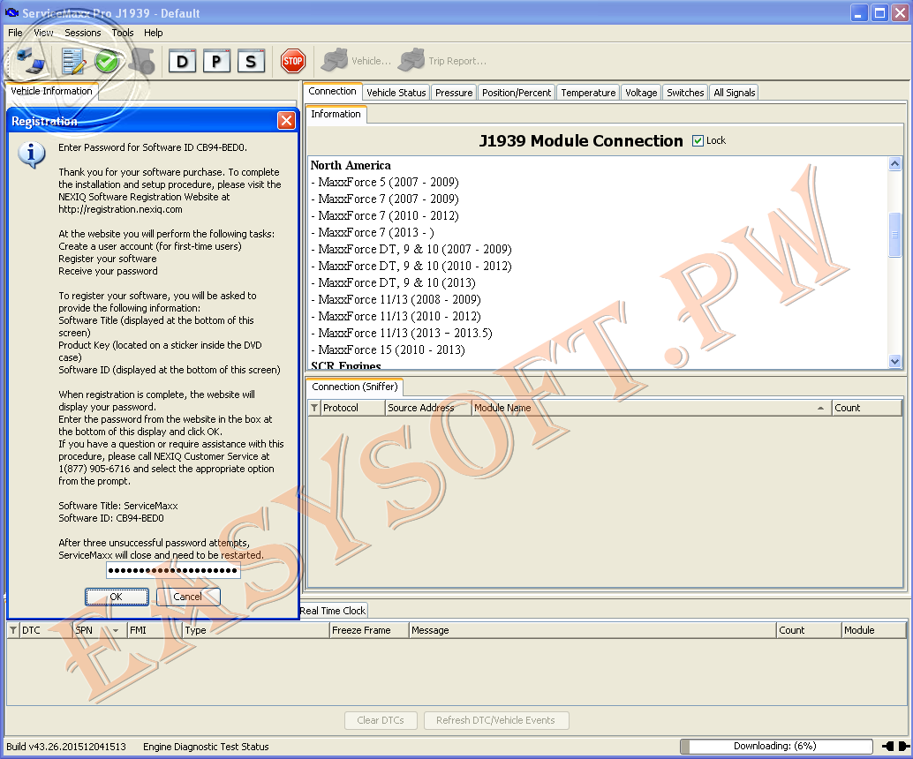This screenshot has height=759, width=913.
Task: Click the Protocol column header
Action: tap(352, 408)
